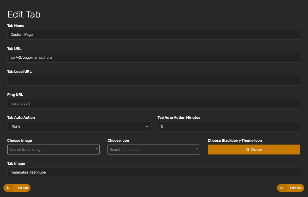
Task: Click the Tab Auto Action label
Action: pos(21,117)
